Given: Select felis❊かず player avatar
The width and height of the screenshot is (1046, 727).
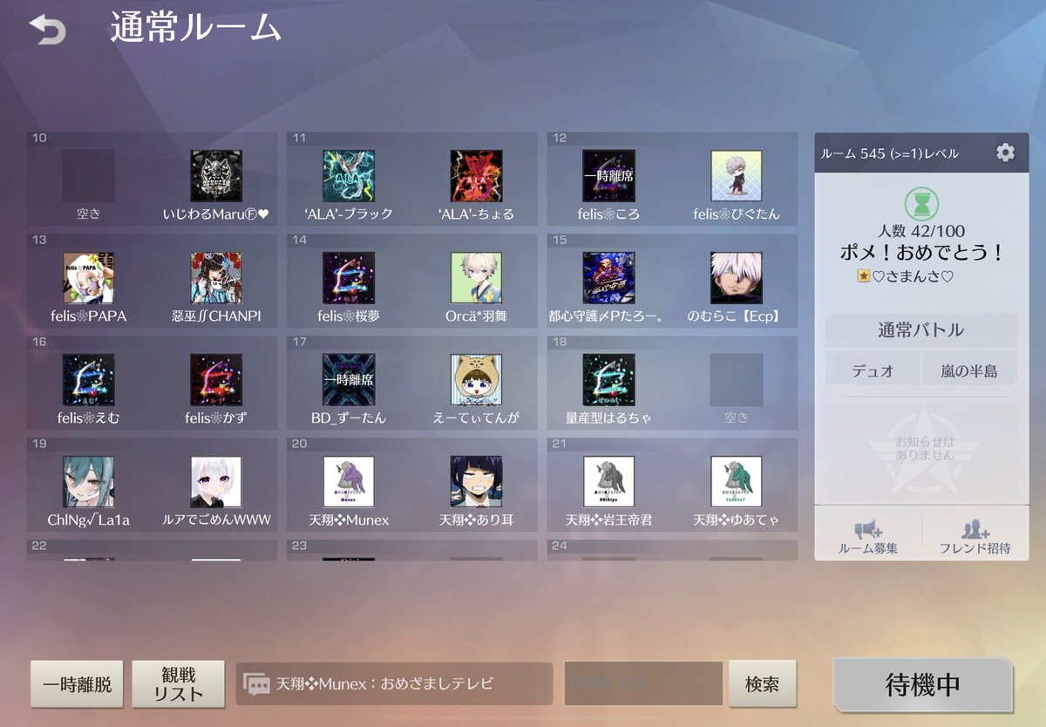Looking at the screenshot, I should [216, 380].
